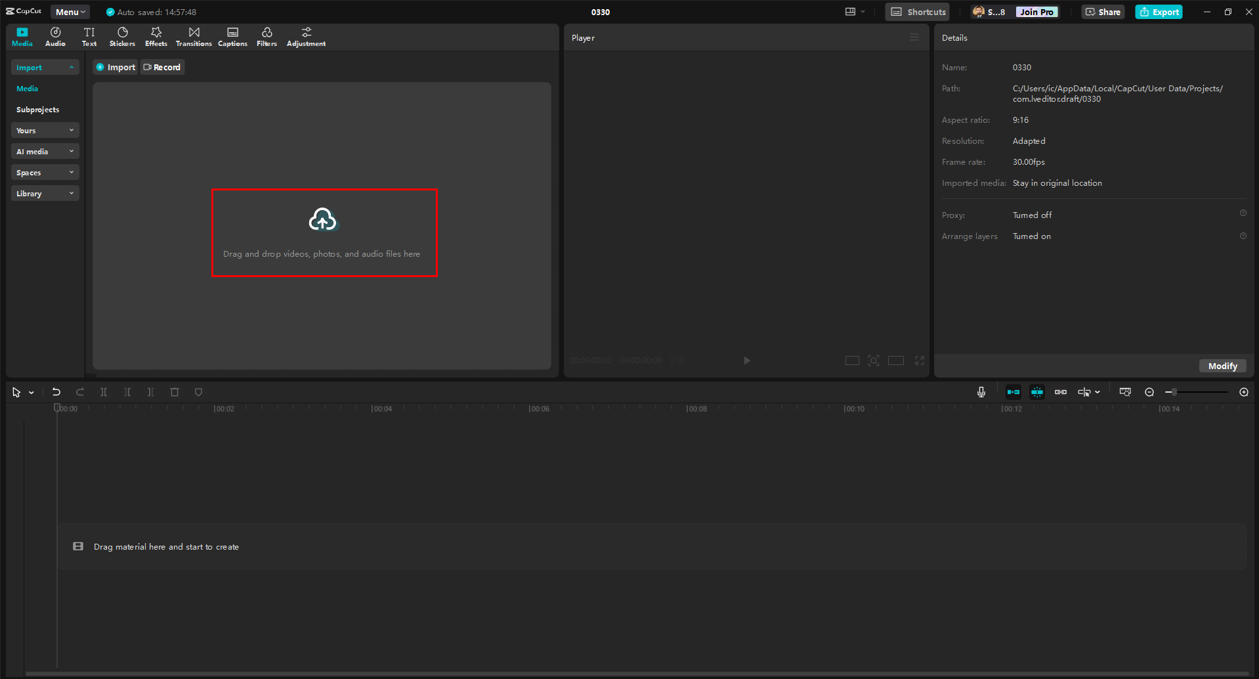1259x679 pixels.
Task: Select Subprojects in the sidebar
Action: pos(37,110)
